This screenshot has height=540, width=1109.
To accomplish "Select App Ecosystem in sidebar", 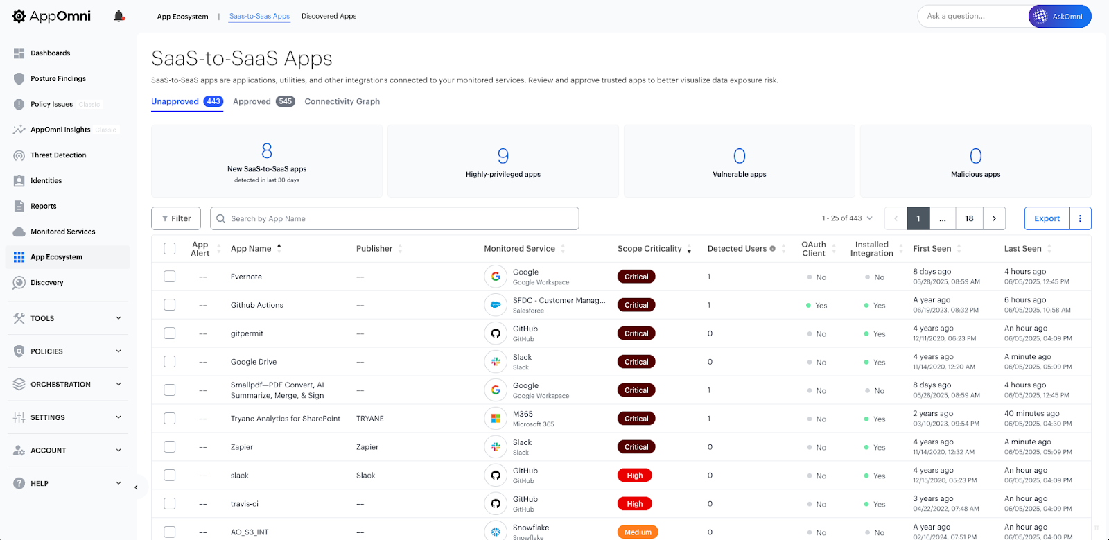I will (68, 257).
